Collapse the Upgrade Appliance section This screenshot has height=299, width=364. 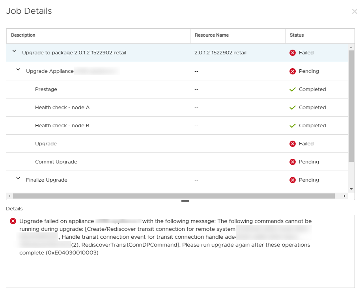click(18, 70)
